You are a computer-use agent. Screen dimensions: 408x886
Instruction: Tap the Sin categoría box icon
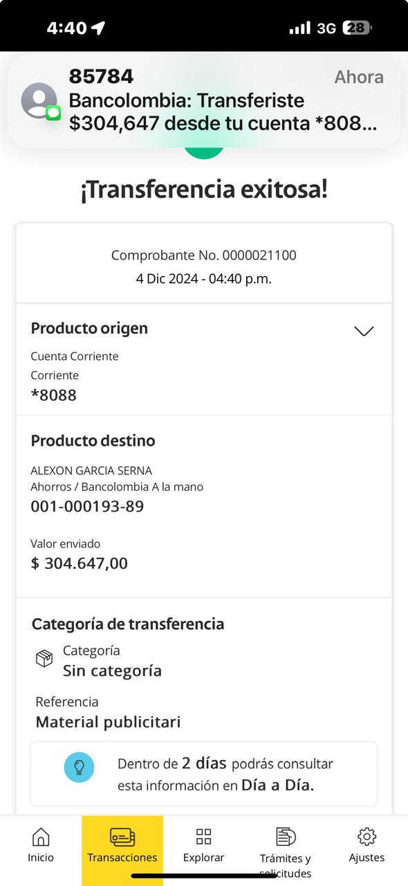44,658
